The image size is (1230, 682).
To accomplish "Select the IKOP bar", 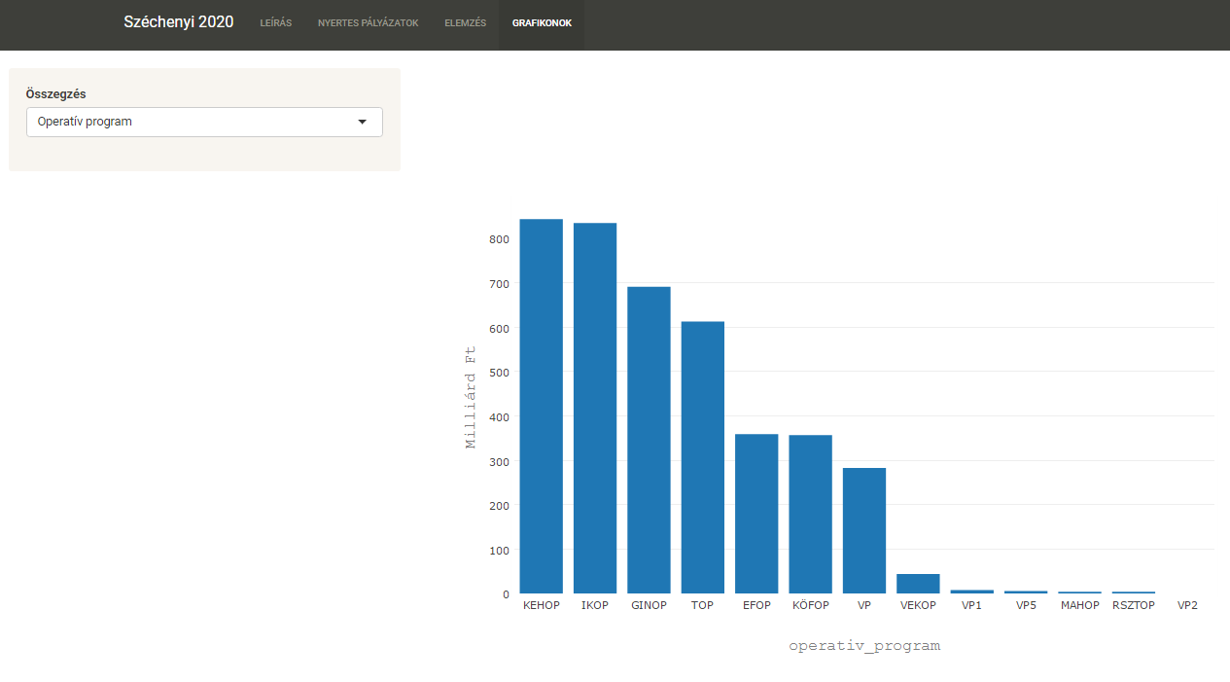I will (595, 409).
